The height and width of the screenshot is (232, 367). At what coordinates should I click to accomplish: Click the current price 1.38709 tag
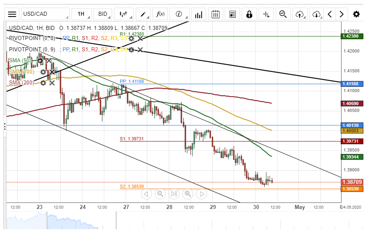coord(352,182)
